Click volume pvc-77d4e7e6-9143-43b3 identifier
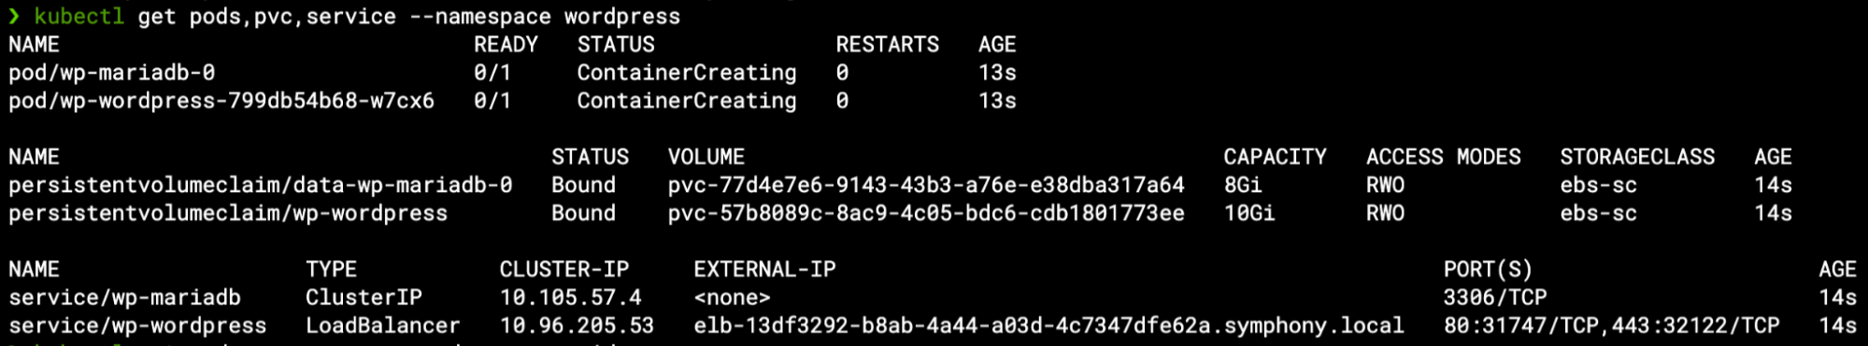 click(926, 185)
